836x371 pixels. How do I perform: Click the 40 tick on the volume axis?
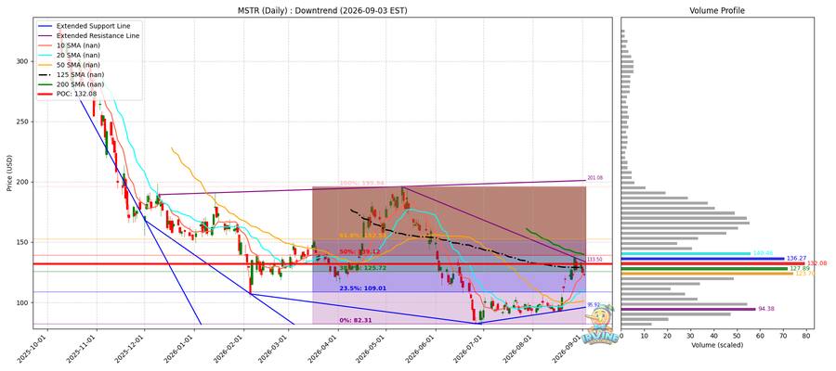click(714, 336)
